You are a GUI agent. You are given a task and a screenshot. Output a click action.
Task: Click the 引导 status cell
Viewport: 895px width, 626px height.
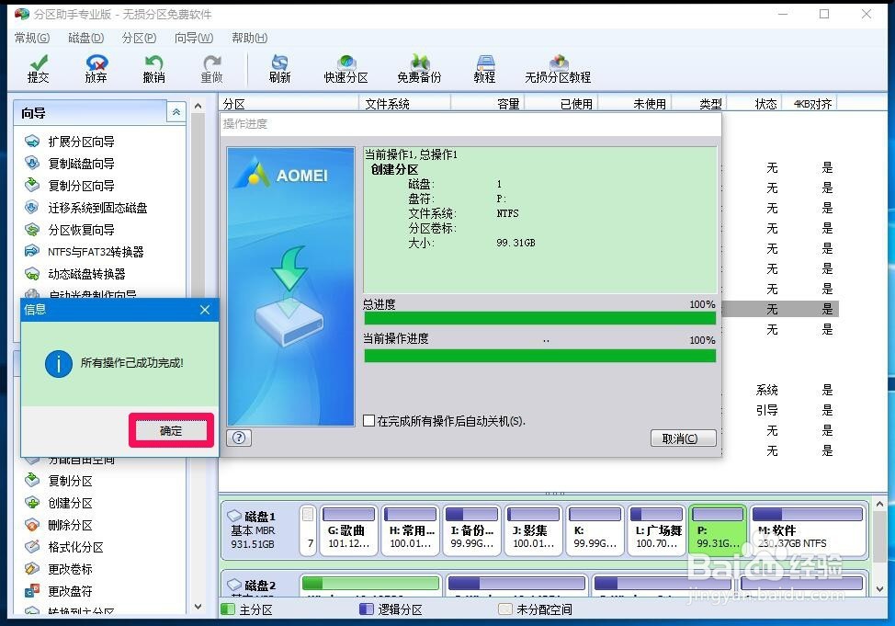766,410
